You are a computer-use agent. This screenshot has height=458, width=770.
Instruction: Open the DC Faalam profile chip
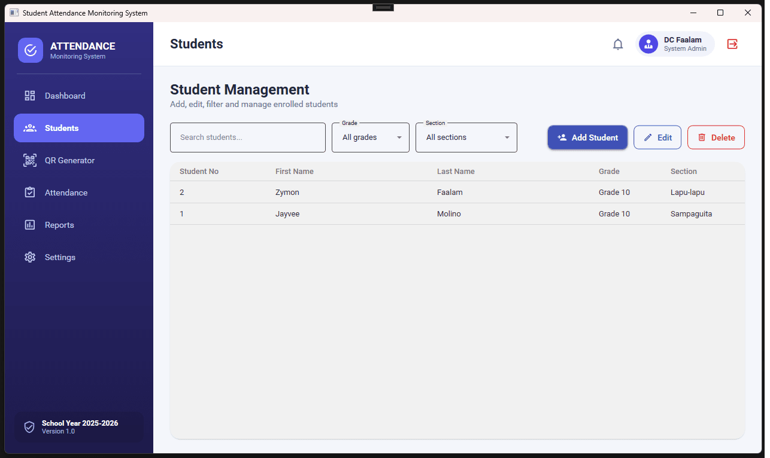tap(675, 44)
